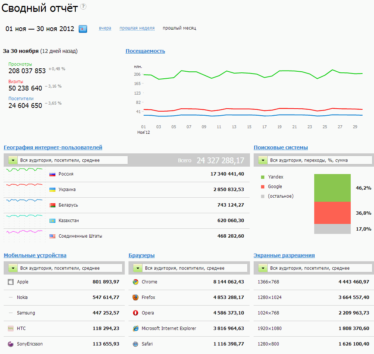
Task: Select the 'вчера' period link
Action: click(105, 28)
